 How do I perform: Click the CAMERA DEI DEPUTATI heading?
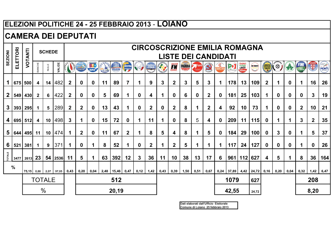click(x=51, y=36)
